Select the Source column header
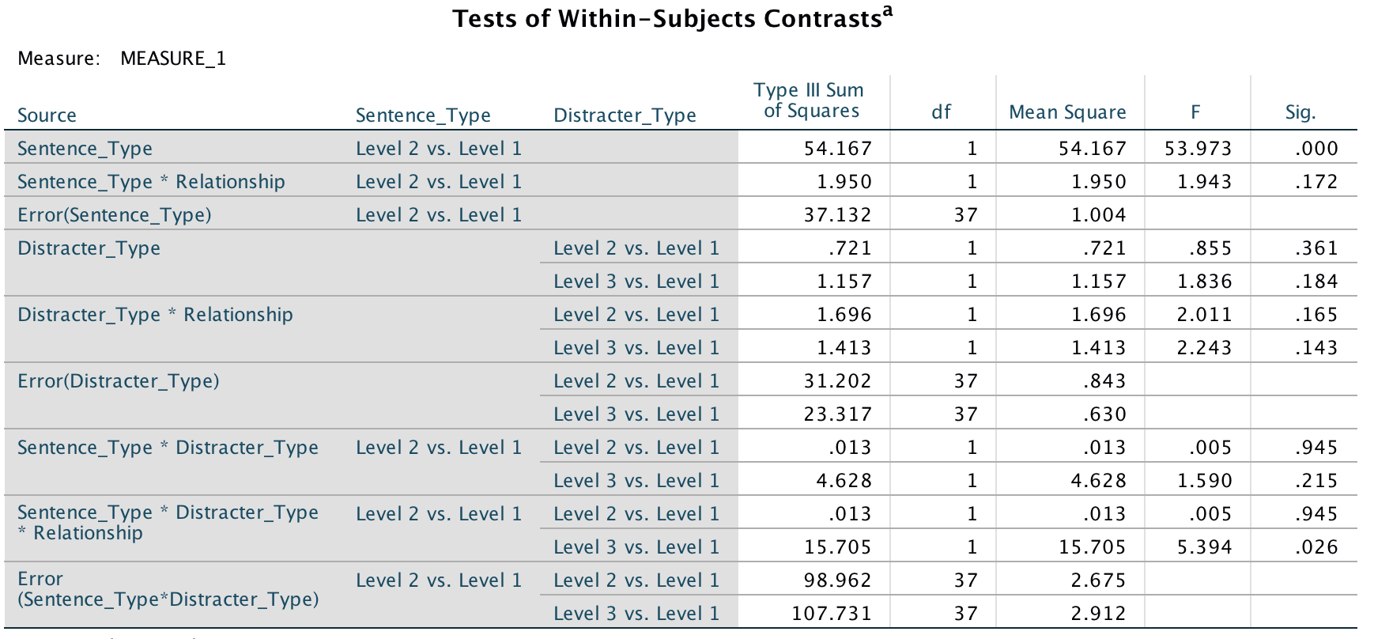 point(47,115)
